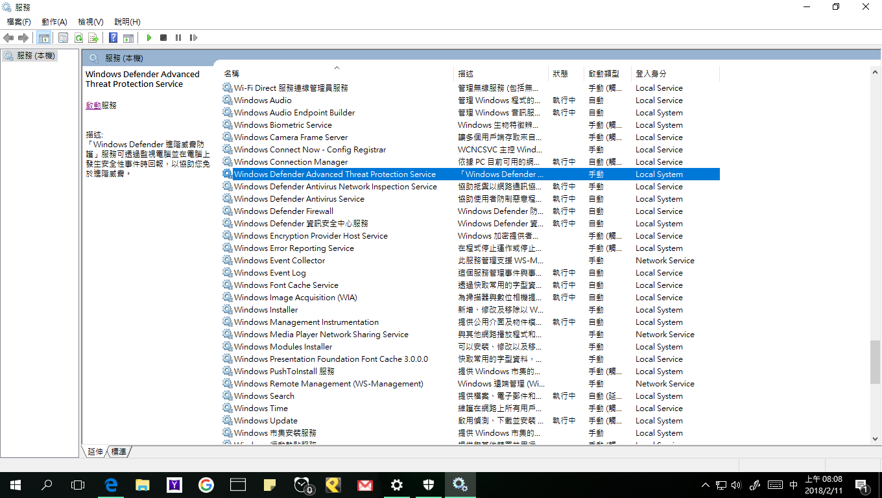The width and height of the screenshot is (882, 498).
Task: Open Windows Defender shield in taskbar
Action: pyautogui.click(x=429, y=484)
